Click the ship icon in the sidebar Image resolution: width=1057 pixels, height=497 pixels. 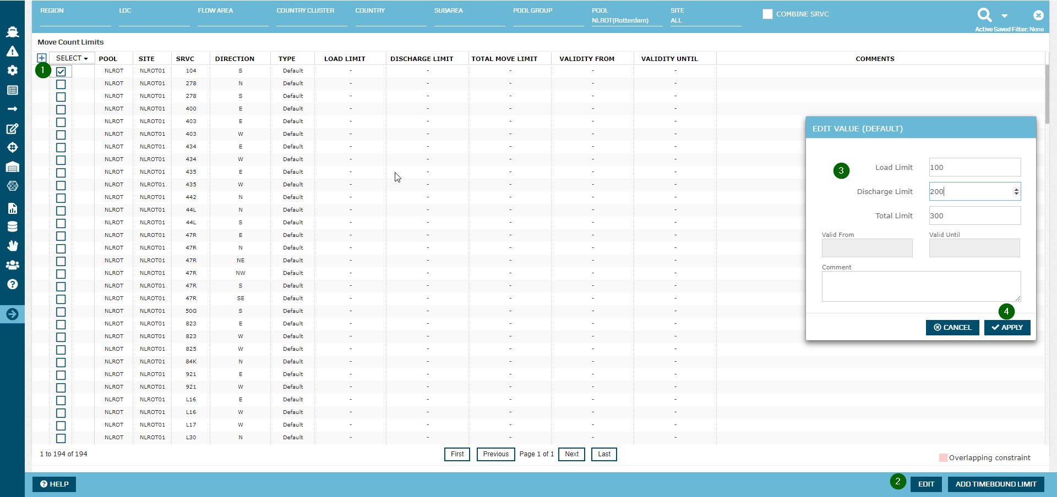point(12,32)
